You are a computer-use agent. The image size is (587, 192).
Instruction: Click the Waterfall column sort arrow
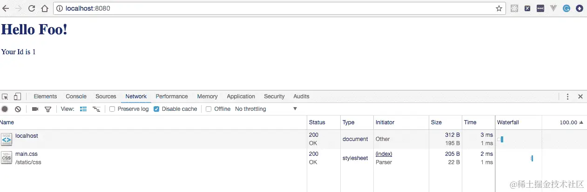[580, 122]
